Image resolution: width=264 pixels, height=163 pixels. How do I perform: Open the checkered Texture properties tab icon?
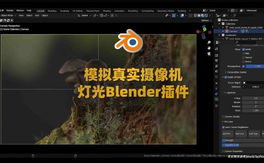pyautogui.click(x=216, y=106)
